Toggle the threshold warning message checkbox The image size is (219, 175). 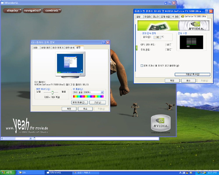141,66
